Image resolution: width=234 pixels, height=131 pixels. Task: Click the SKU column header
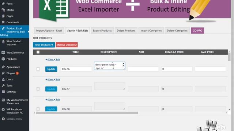pyautogui.click(x=141, y=52)
